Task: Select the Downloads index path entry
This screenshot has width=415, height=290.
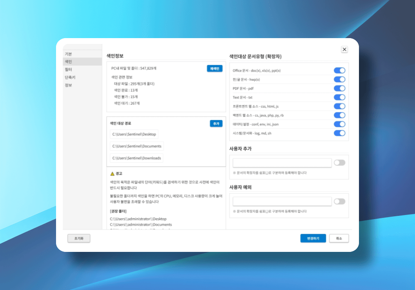Action: 137,158
